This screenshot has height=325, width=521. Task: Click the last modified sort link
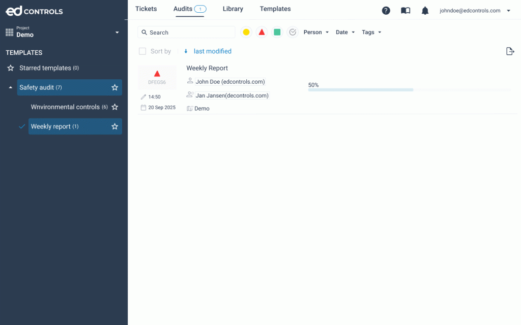click(212, 51)
